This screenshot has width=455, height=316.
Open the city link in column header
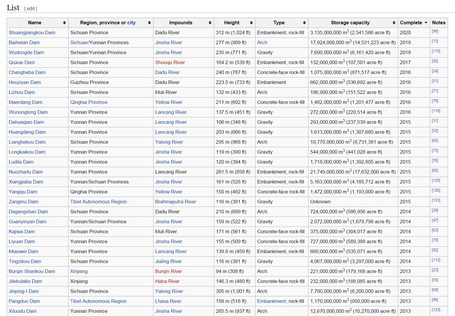click(131, 23)
